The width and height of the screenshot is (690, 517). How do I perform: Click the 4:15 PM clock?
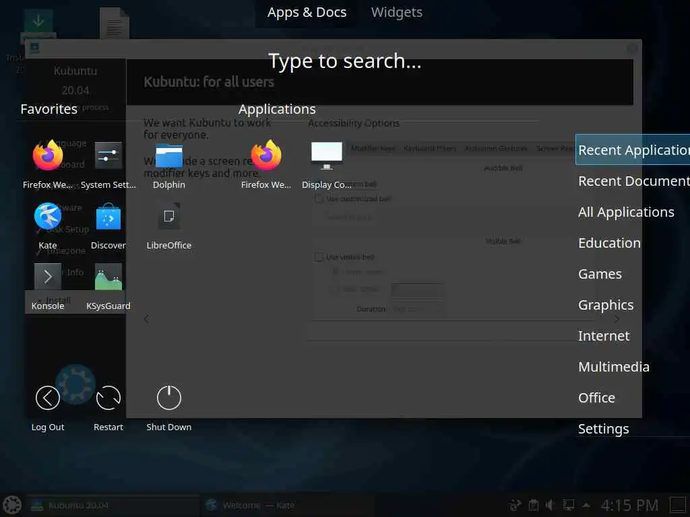click(629, 505)
